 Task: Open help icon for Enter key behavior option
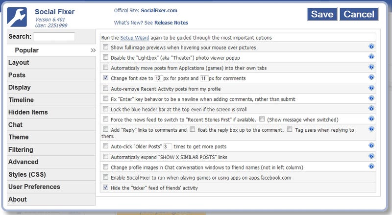(371, 98)
